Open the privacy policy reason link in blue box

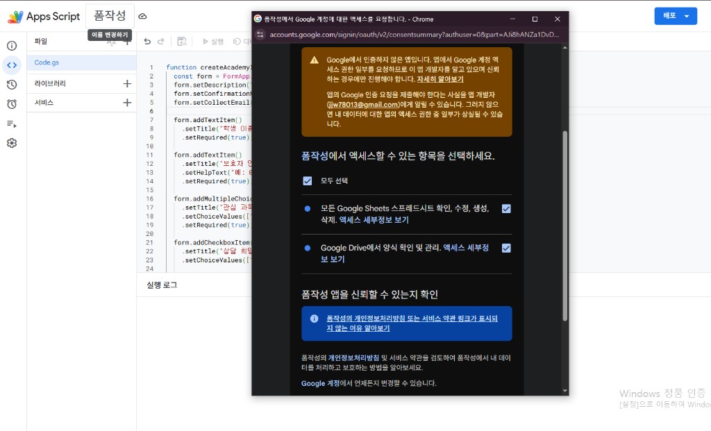pos(412,323)
